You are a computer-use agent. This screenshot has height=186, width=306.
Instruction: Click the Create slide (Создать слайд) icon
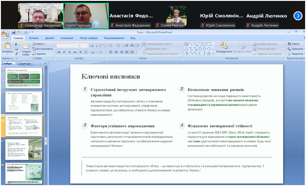point(26,46)
